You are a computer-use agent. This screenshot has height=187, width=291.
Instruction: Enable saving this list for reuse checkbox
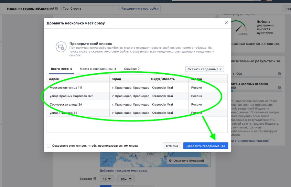coord(48,146)
